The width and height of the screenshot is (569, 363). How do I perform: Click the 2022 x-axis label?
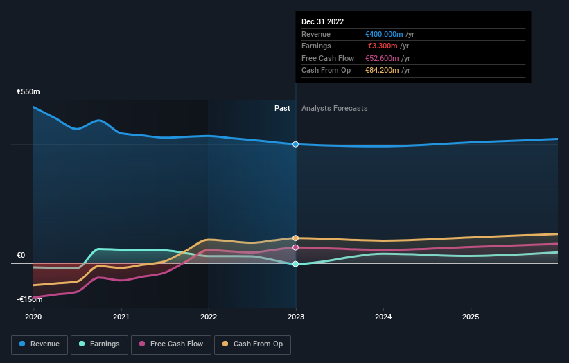pyautogui.click(x=209, y=317)
